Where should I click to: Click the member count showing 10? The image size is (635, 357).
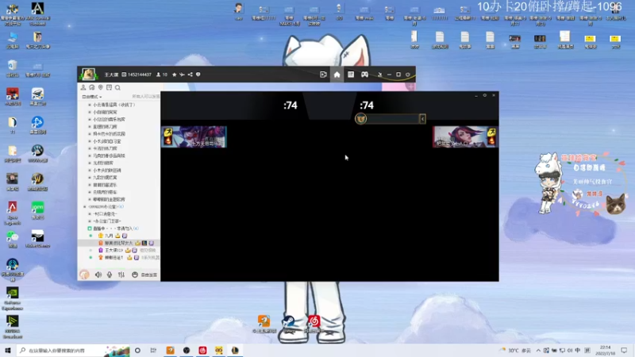[x=162, y=75]
